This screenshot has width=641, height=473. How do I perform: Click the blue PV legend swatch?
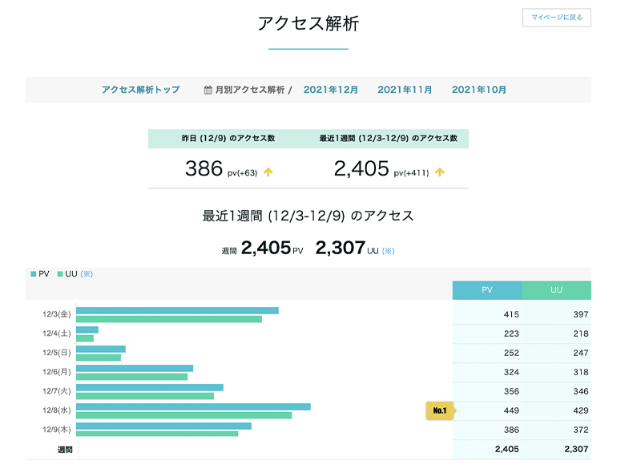34,274
